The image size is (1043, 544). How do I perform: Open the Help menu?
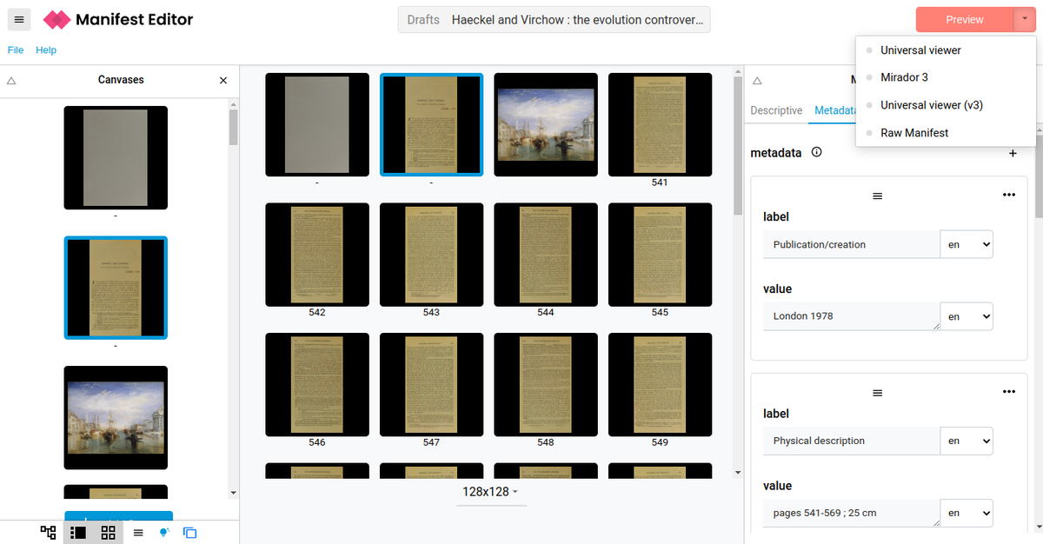(x=46, y=50)
